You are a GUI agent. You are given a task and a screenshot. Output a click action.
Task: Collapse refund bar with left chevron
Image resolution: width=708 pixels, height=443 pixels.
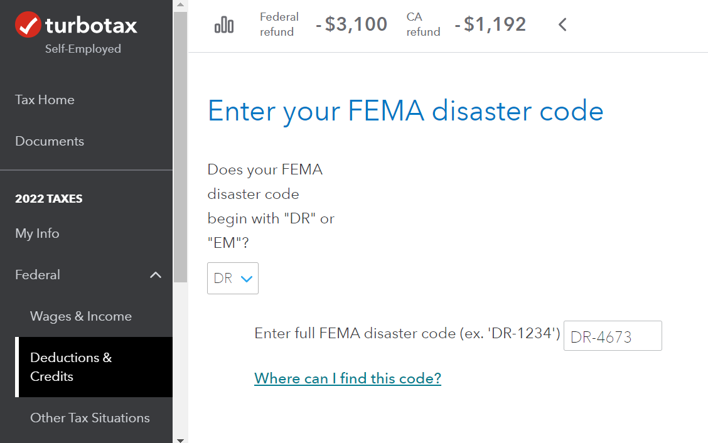(x=562, y=24)
